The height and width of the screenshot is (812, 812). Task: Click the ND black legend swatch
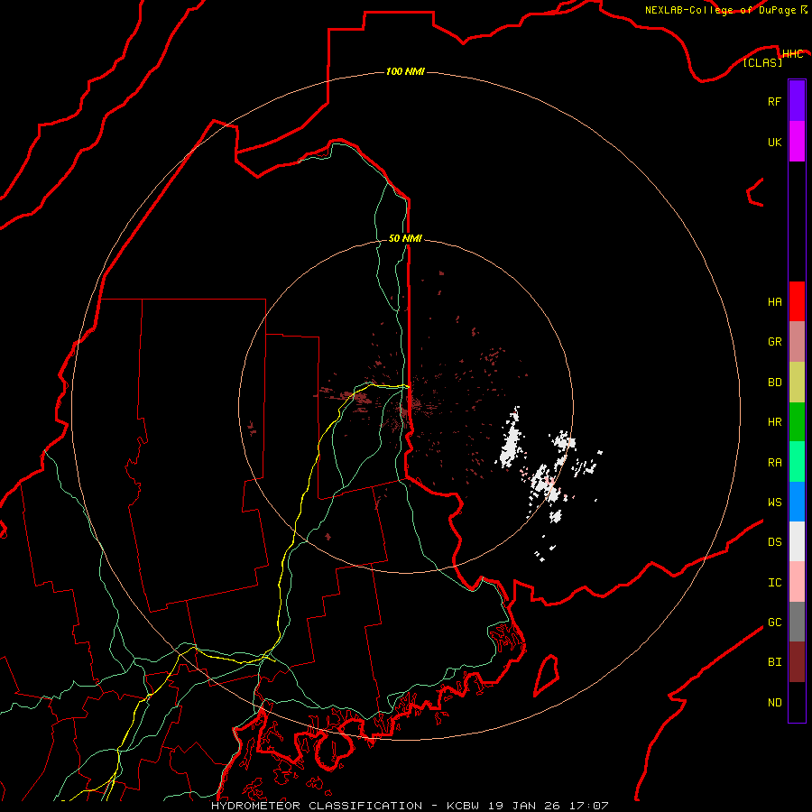797,702
